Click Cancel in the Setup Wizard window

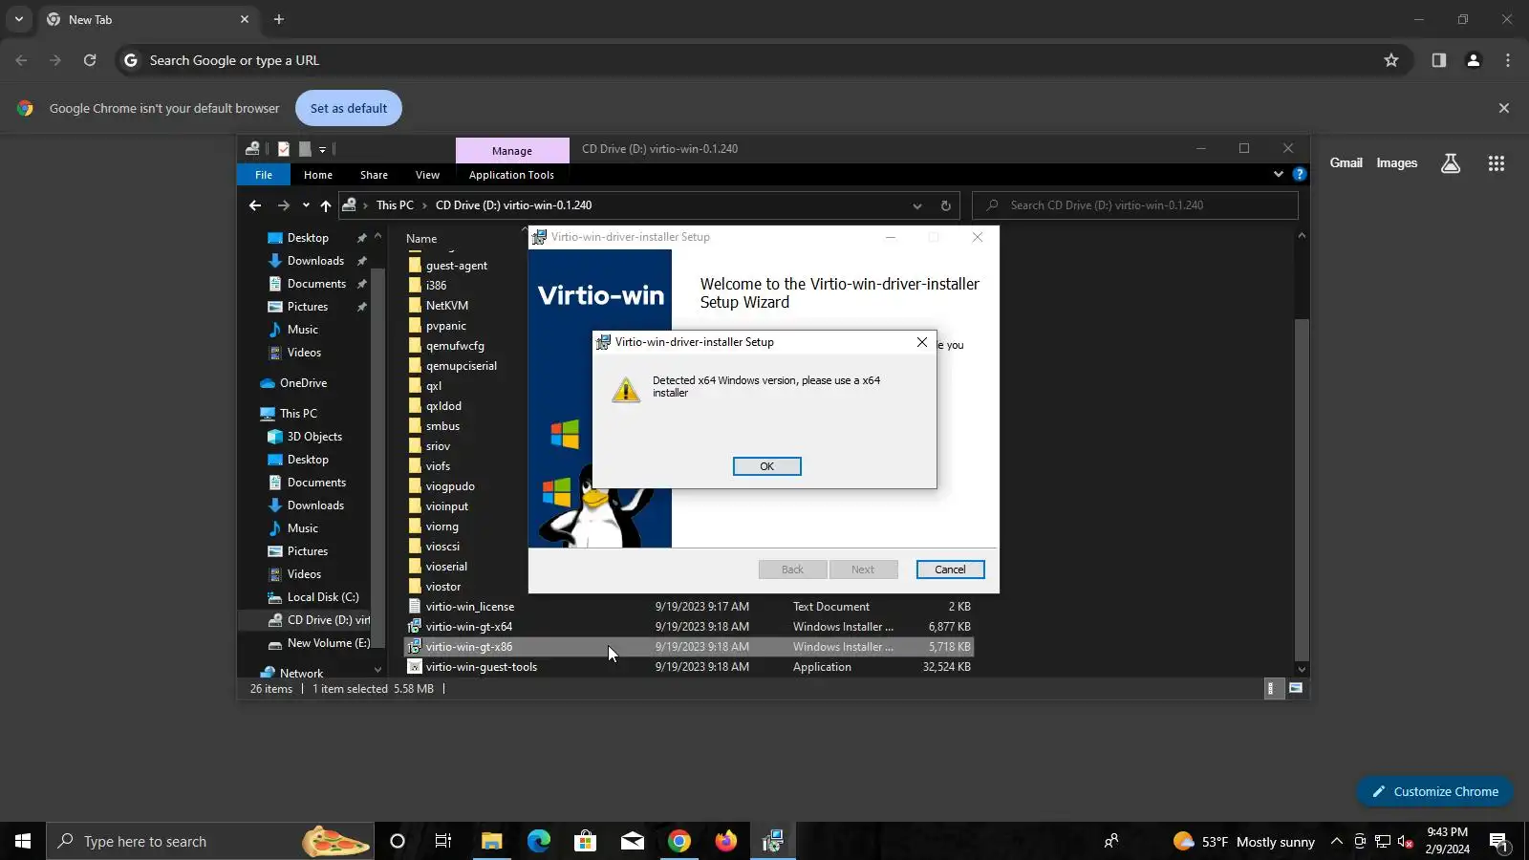[950, 570]
